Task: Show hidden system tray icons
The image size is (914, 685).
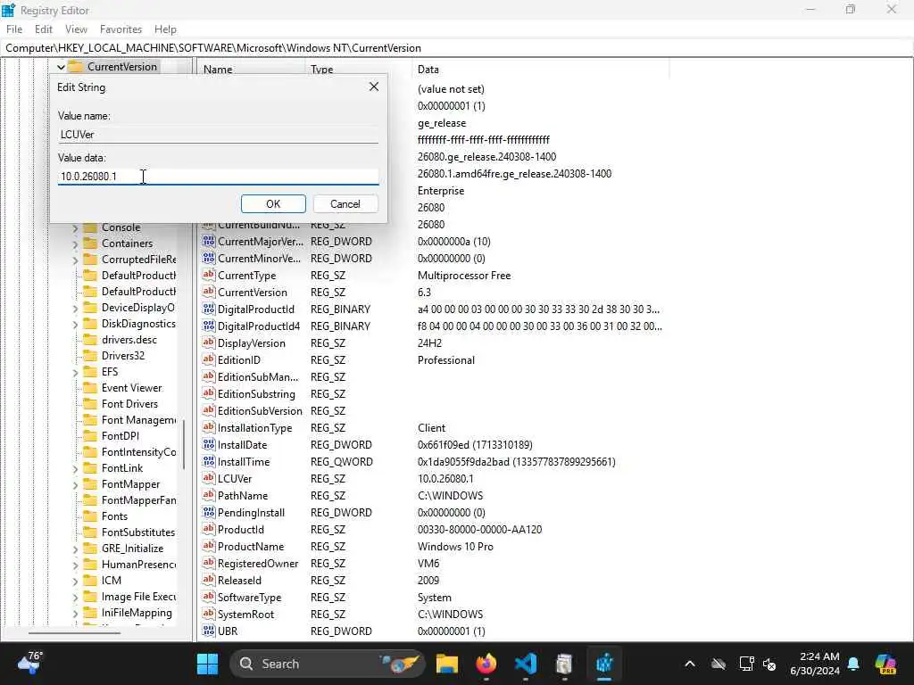Action: click(690, 664)
